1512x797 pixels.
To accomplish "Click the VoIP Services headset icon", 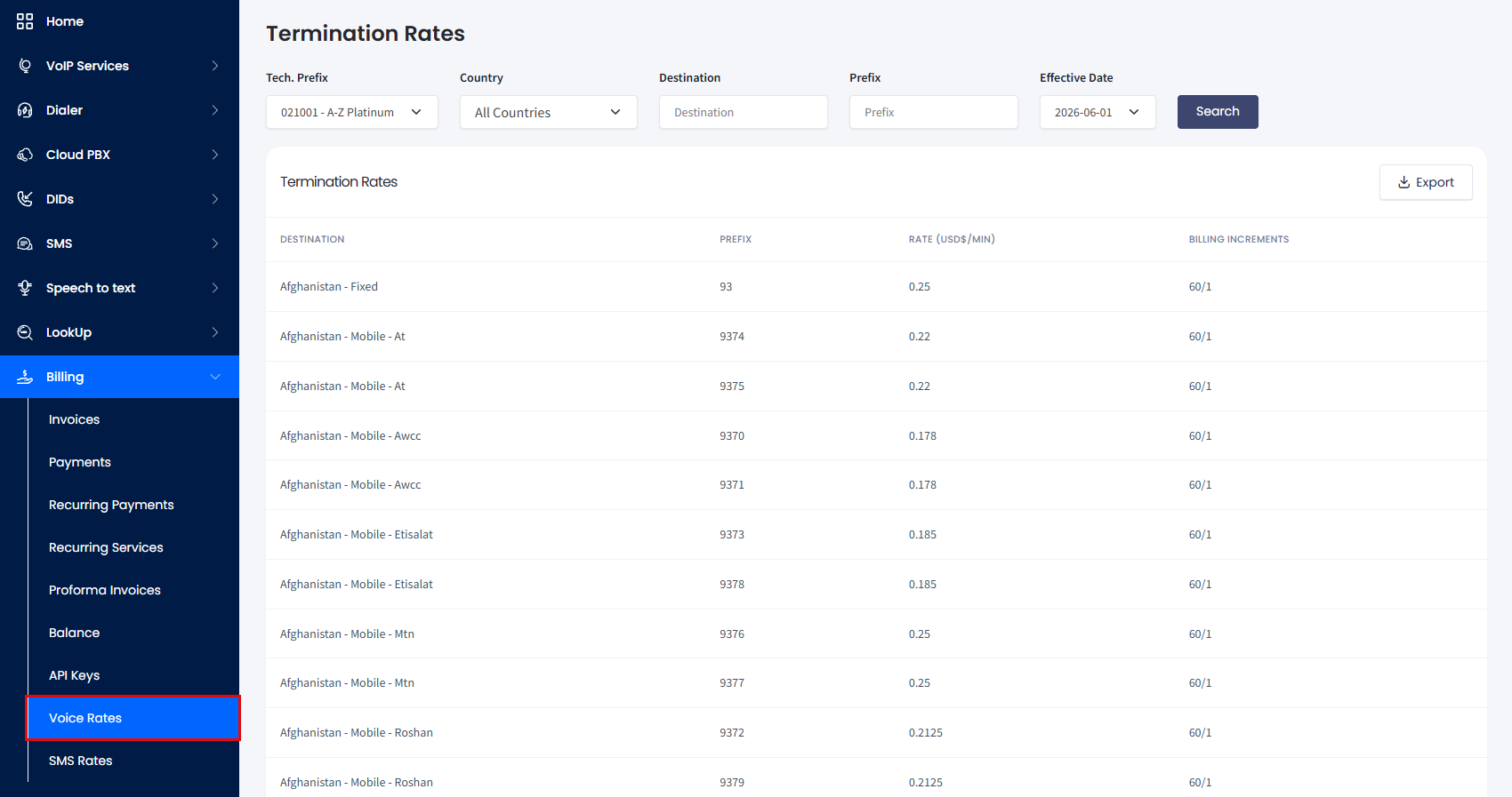I will 25,66.
